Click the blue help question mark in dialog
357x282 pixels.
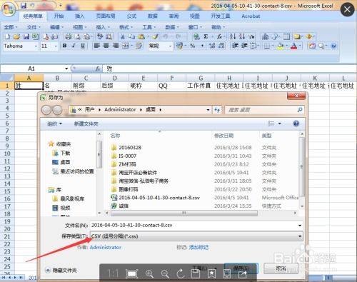tap(296, 124)
